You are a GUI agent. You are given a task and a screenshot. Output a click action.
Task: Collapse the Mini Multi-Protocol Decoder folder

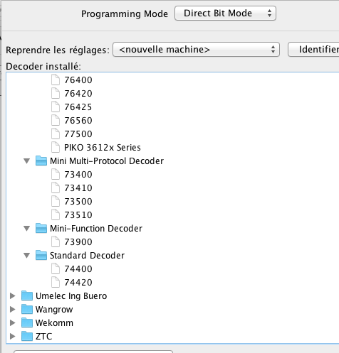27,161
